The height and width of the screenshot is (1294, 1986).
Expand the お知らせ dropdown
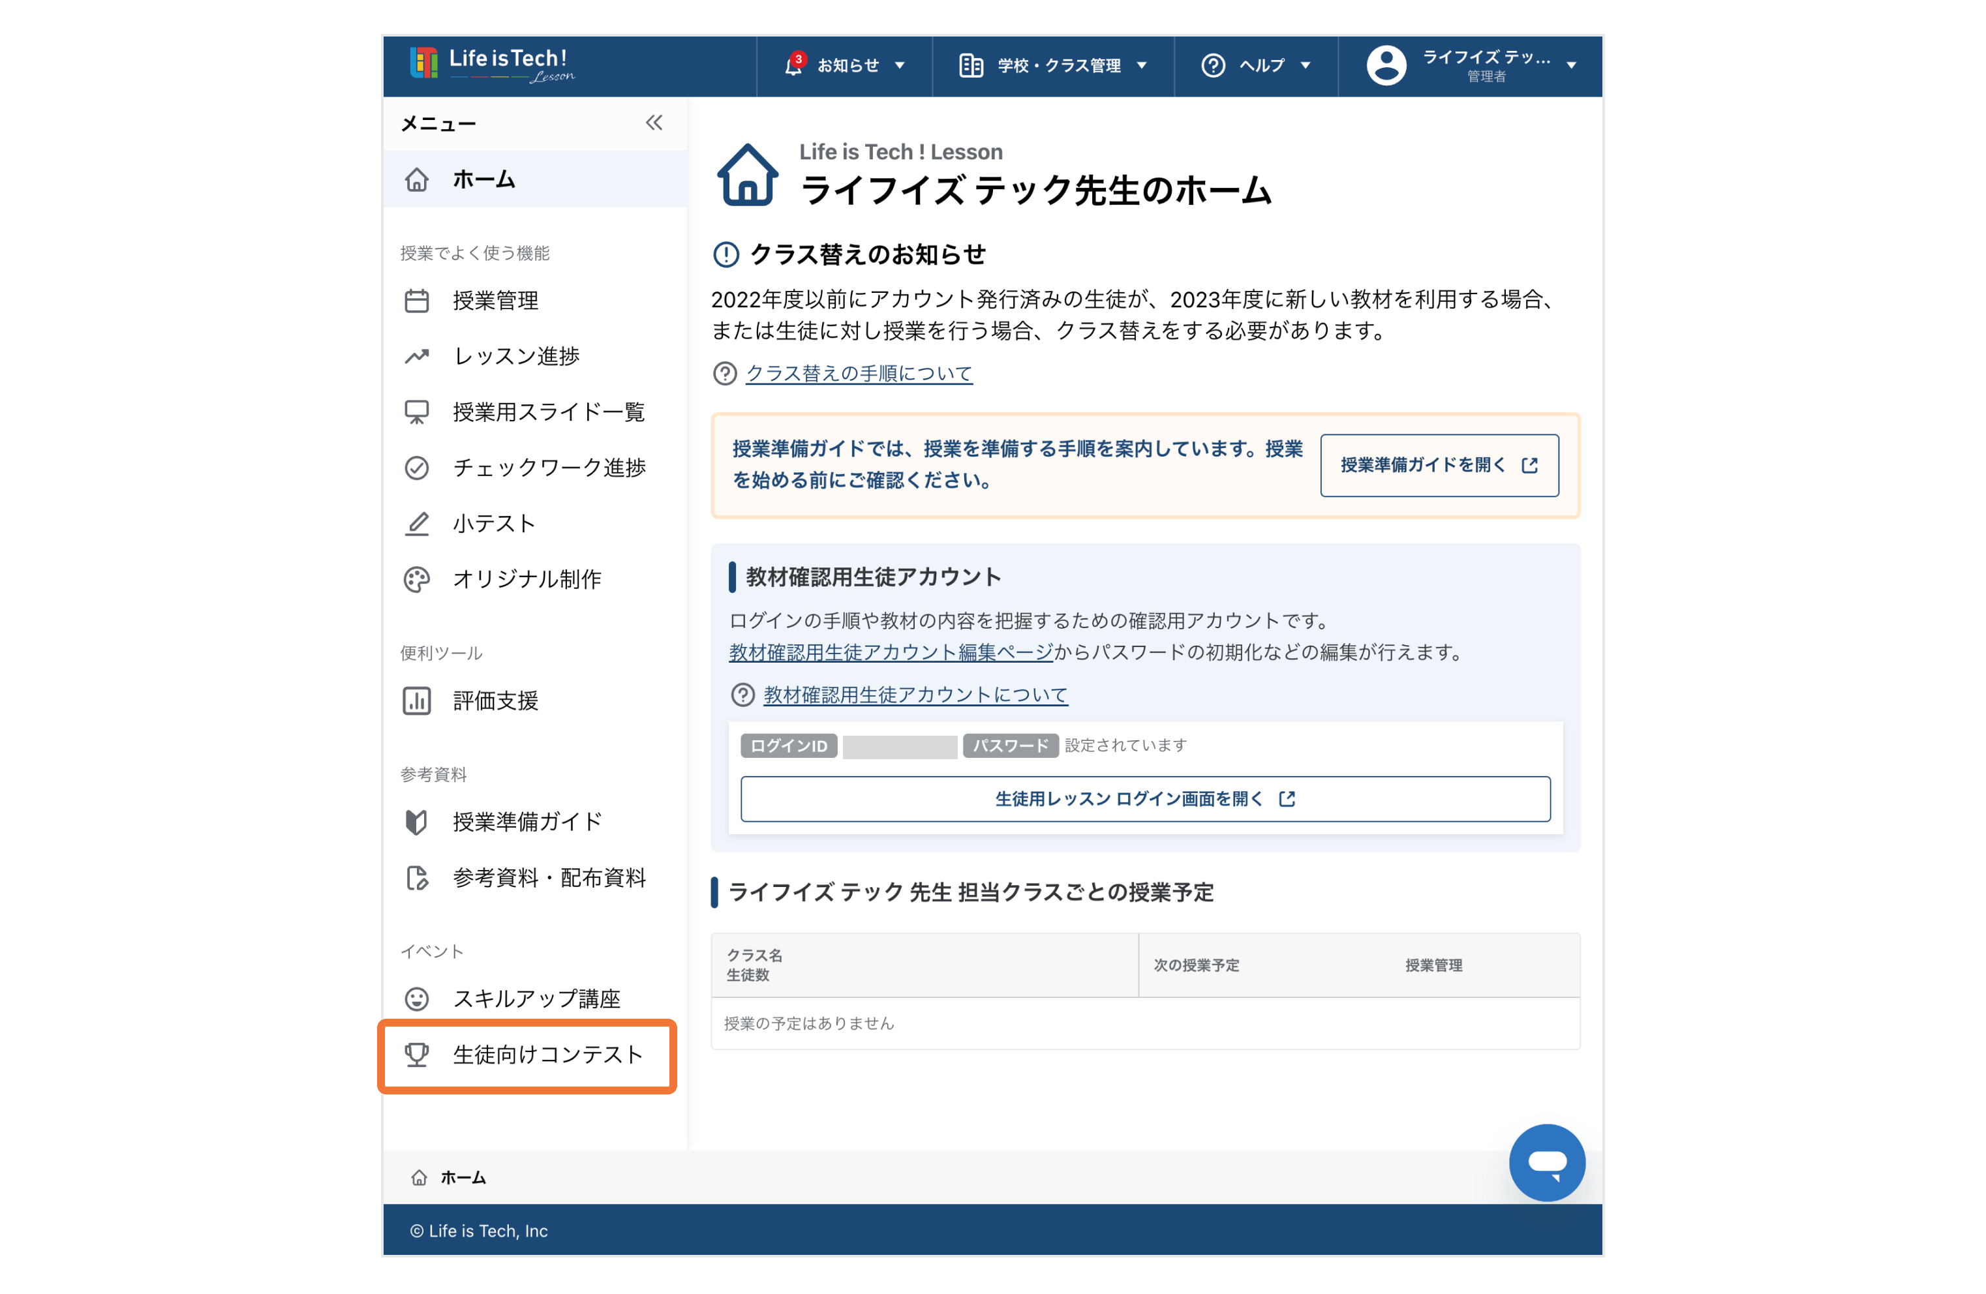(x=846, y=65)
